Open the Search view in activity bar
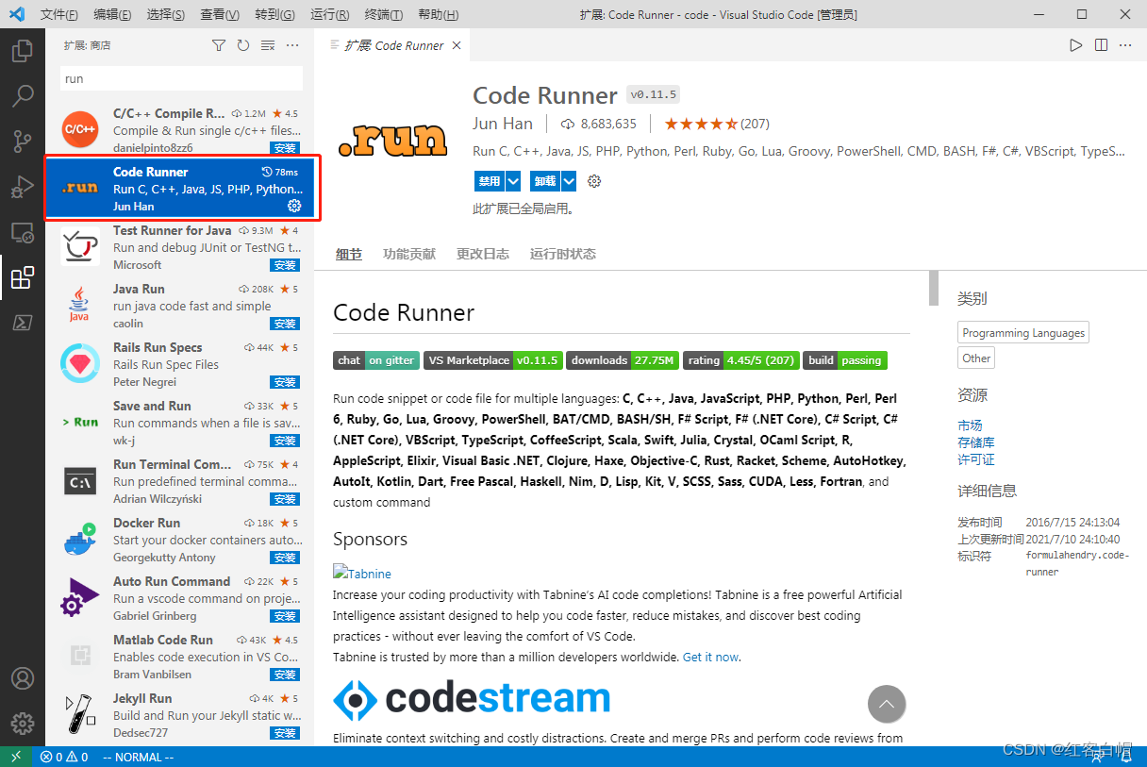 pos(23,96)
